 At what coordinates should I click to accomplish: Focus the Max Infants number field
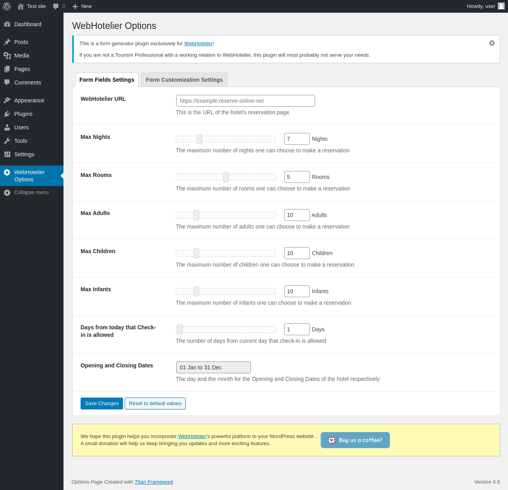297,291
